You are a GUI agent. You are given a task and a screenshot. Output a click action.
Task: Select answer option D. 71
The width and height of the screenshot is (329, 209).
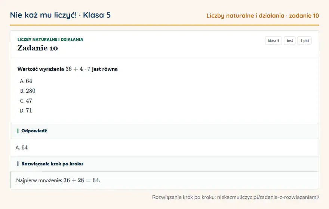tap(26, 111)
